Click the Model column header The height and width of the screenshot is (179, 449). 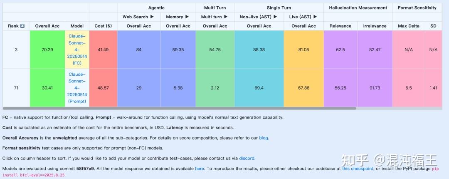77,26
